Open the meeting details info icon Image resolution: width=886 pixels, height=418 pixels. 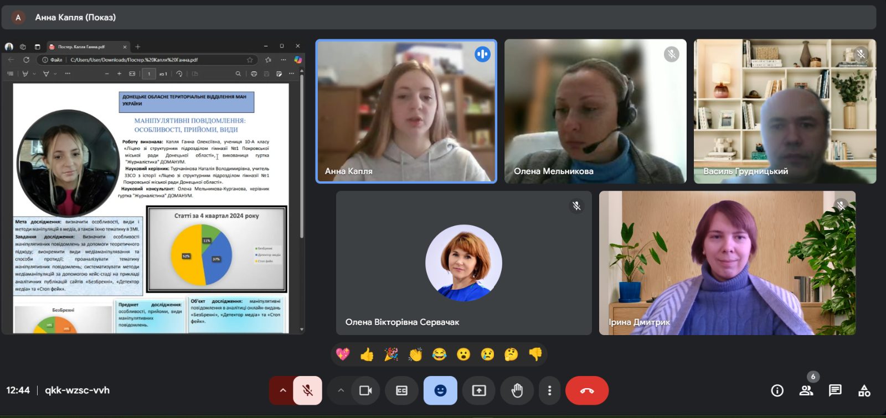click(x=777, y=390)
